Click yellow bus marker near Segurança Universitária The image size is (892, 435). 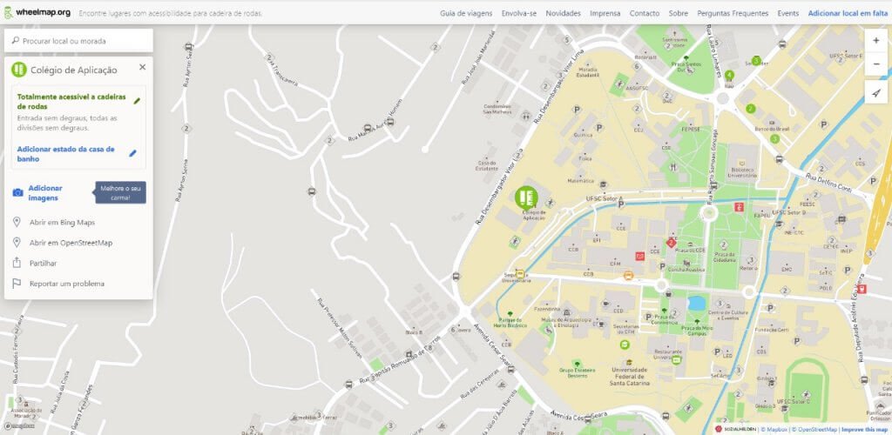pyautogui.click(x=520, y=274)
